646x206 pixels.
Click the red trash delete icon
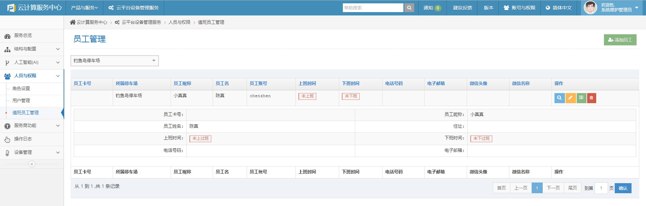coord(591,98)
